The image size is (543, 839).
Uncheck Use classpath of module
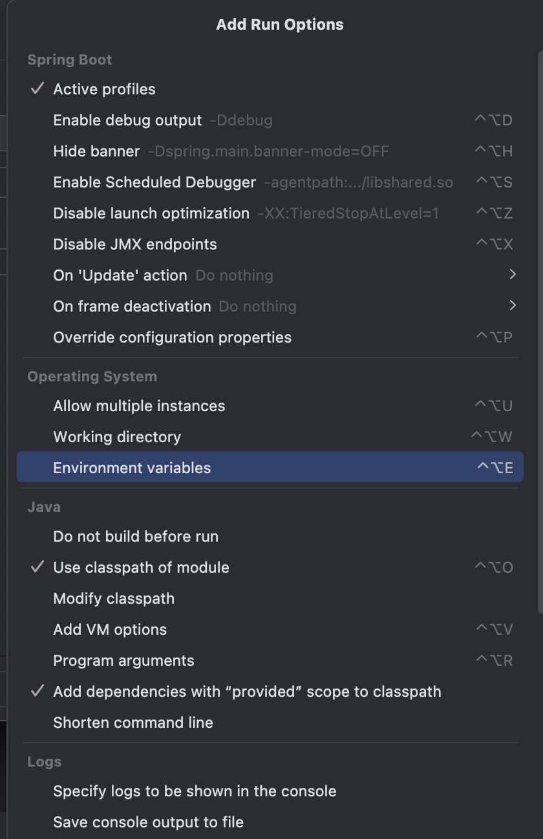click(141, 568)
